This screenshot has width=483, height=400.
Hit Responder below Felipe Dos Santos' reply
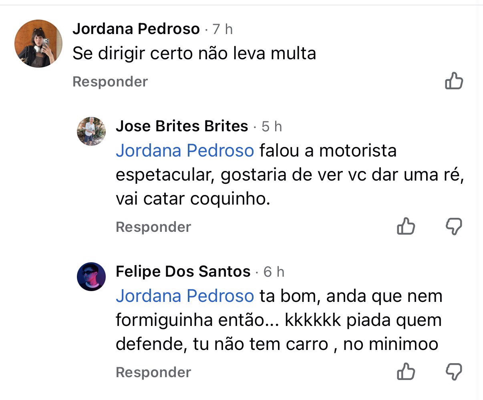[x=153, y=372]
